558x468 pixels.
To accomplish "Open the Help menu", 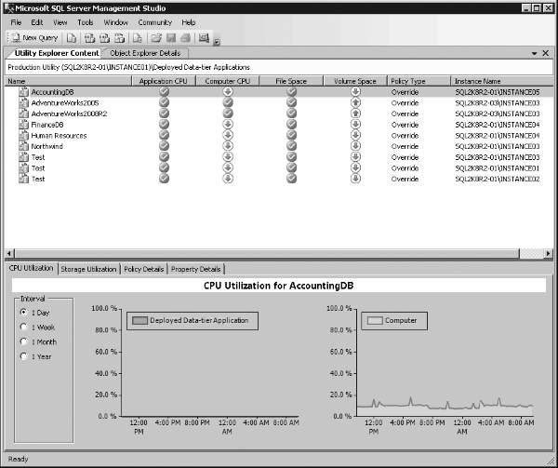I will point(189,22).
